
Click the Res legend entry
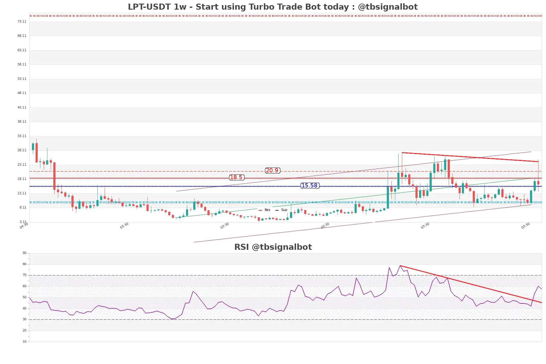[x=264, y=210]
